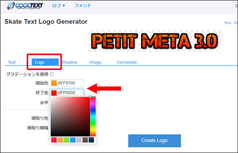Click the rainbow hue slider bar
Screen dimensions: 238x153
pyautogui.click(x=93, y=117)
